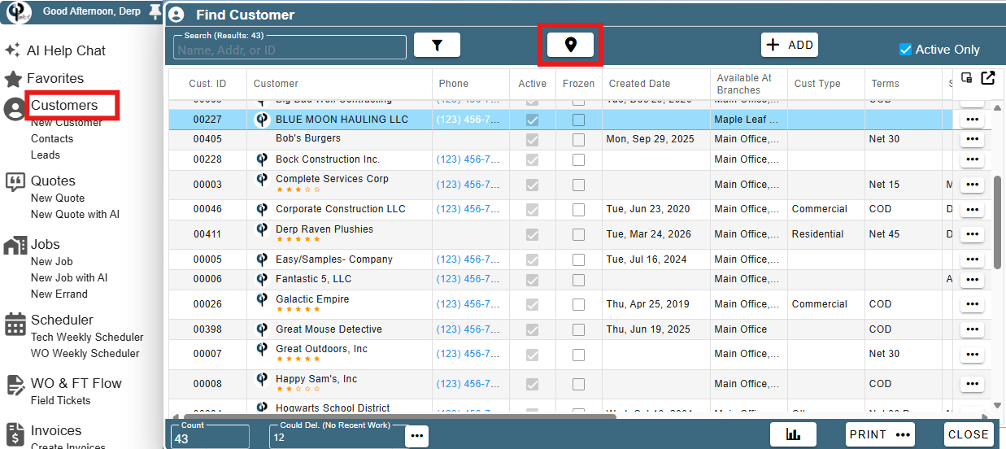
Task: Focus the Search name, addr, or ID field
Action: pos(290,48)
